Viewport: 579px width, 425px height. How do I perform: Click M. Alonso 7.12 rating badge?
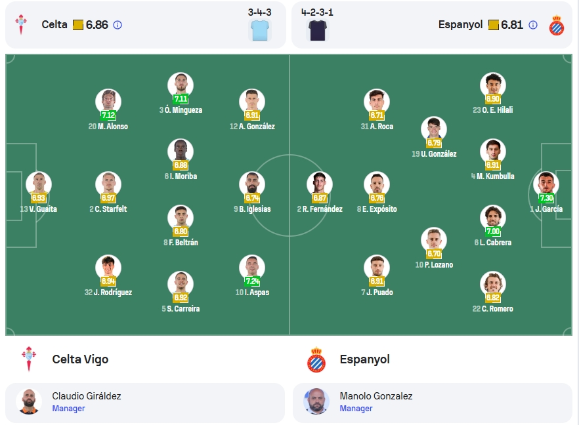point(108,115)
